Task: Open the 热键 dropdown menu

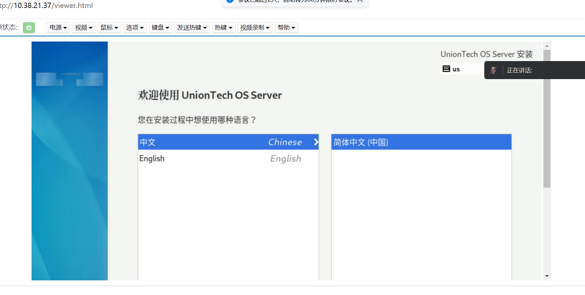Action: pyautogui.click(x=224, y=28)
